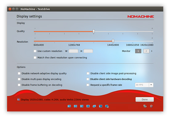Click the statistics icon beside the Display 1920x1080 text
This screenshot has width=170, height=117.
point(18,99)
